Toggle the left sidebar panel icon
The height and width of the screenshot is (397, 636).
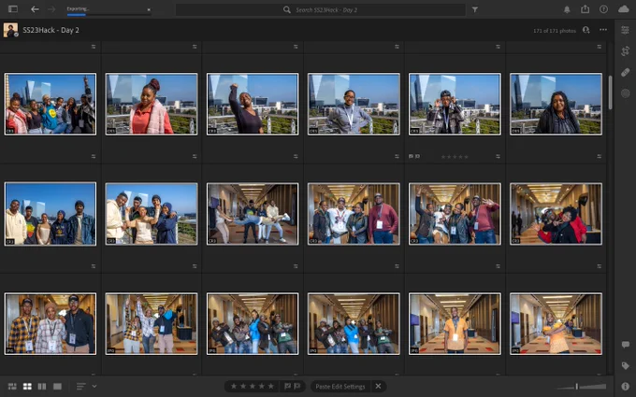coord(13,9)
